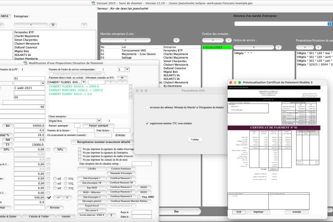This screenshot has width=333, height=222.
Task: Select CHARLET PEINTURES 3000.0 -> 1000.0 row
Action: coord(75,90)
